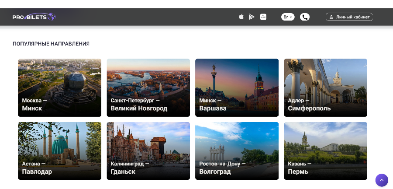Click the Популярные направления heading

click(x=51, y=44)
